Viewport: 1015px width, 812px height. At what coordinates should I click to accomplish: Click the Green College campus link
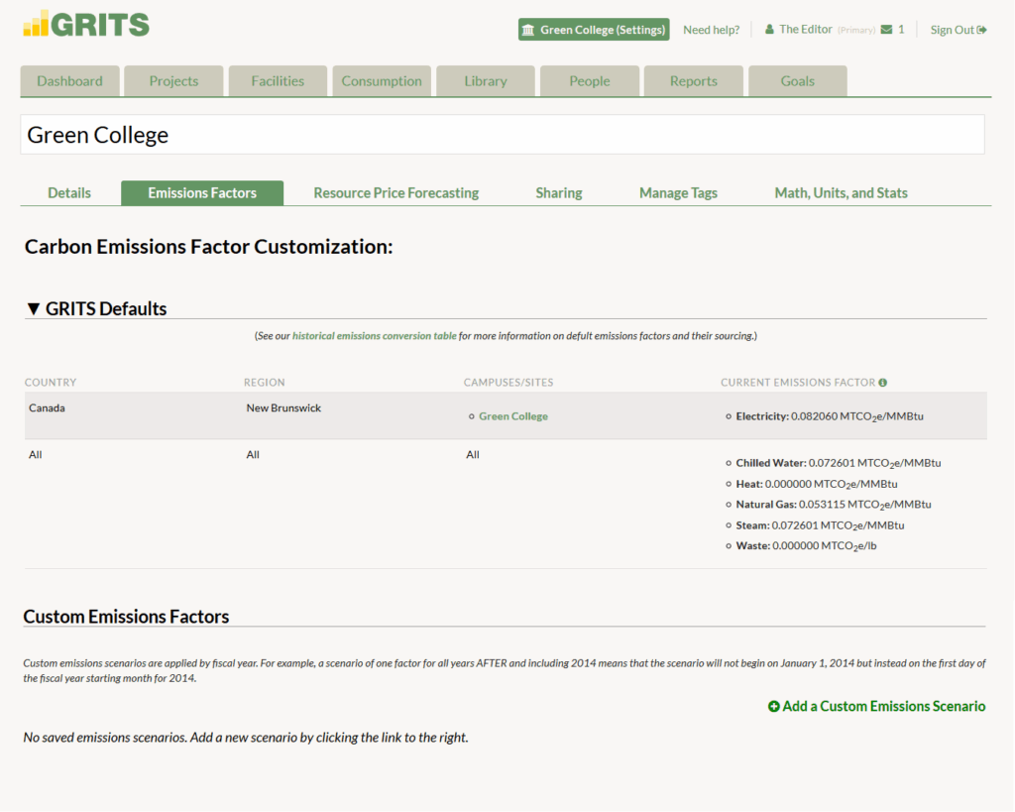pyautogui.click(x=512, y=416)
